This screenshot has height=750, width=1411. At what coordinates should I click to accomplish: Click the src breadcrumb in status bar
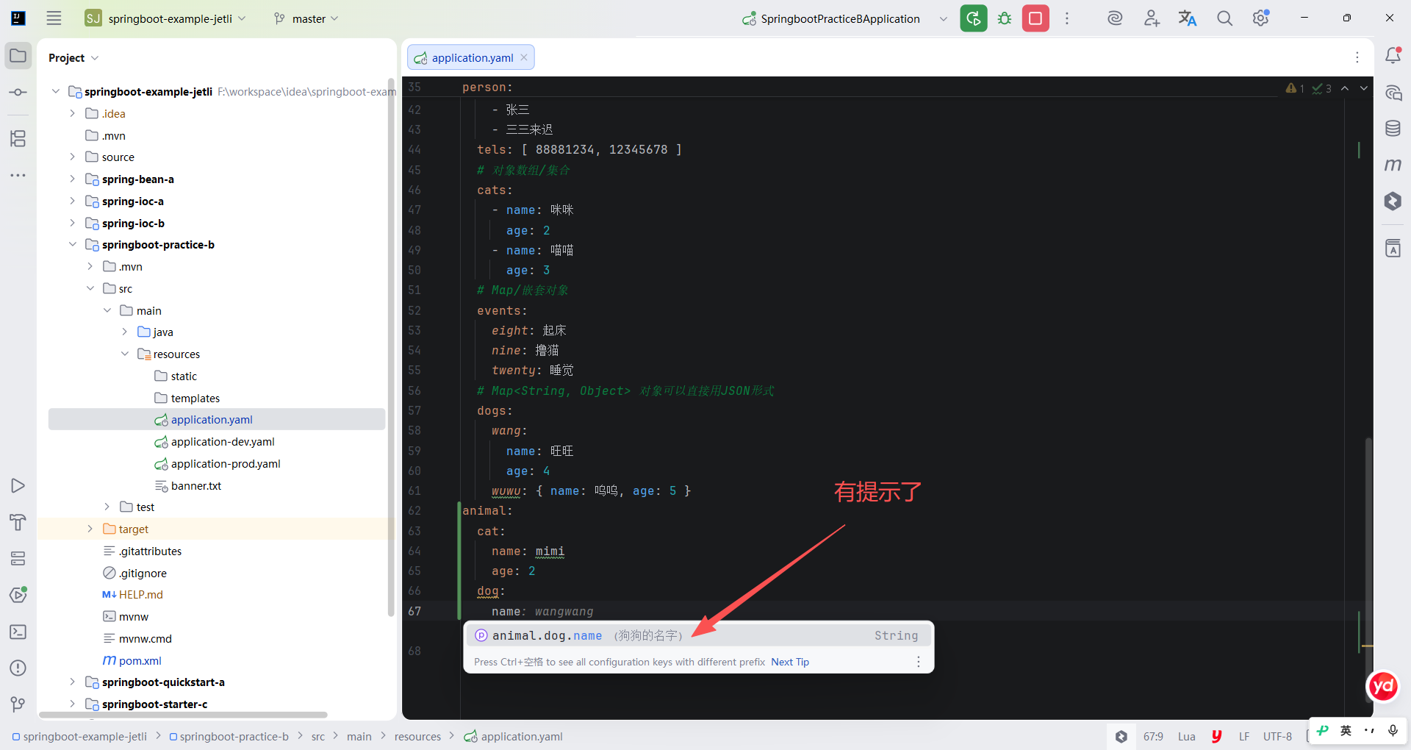(x=318, y=737)
